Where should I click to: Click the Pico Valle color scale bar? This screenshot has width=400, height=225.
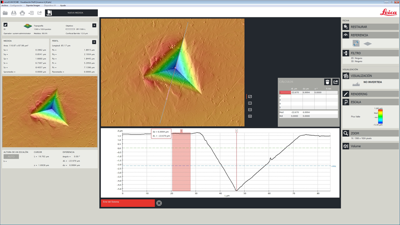pos(380,117)
